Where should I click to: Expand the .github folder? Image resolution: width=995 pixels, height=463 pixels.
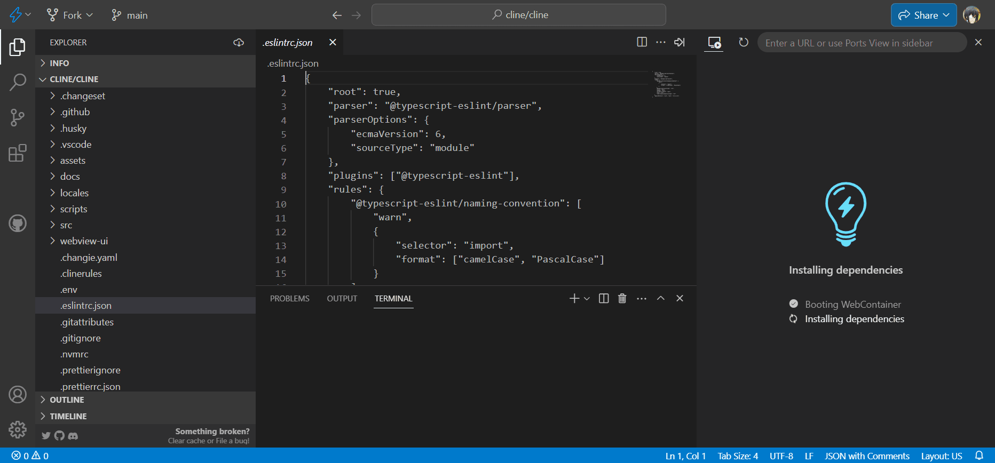145,112
